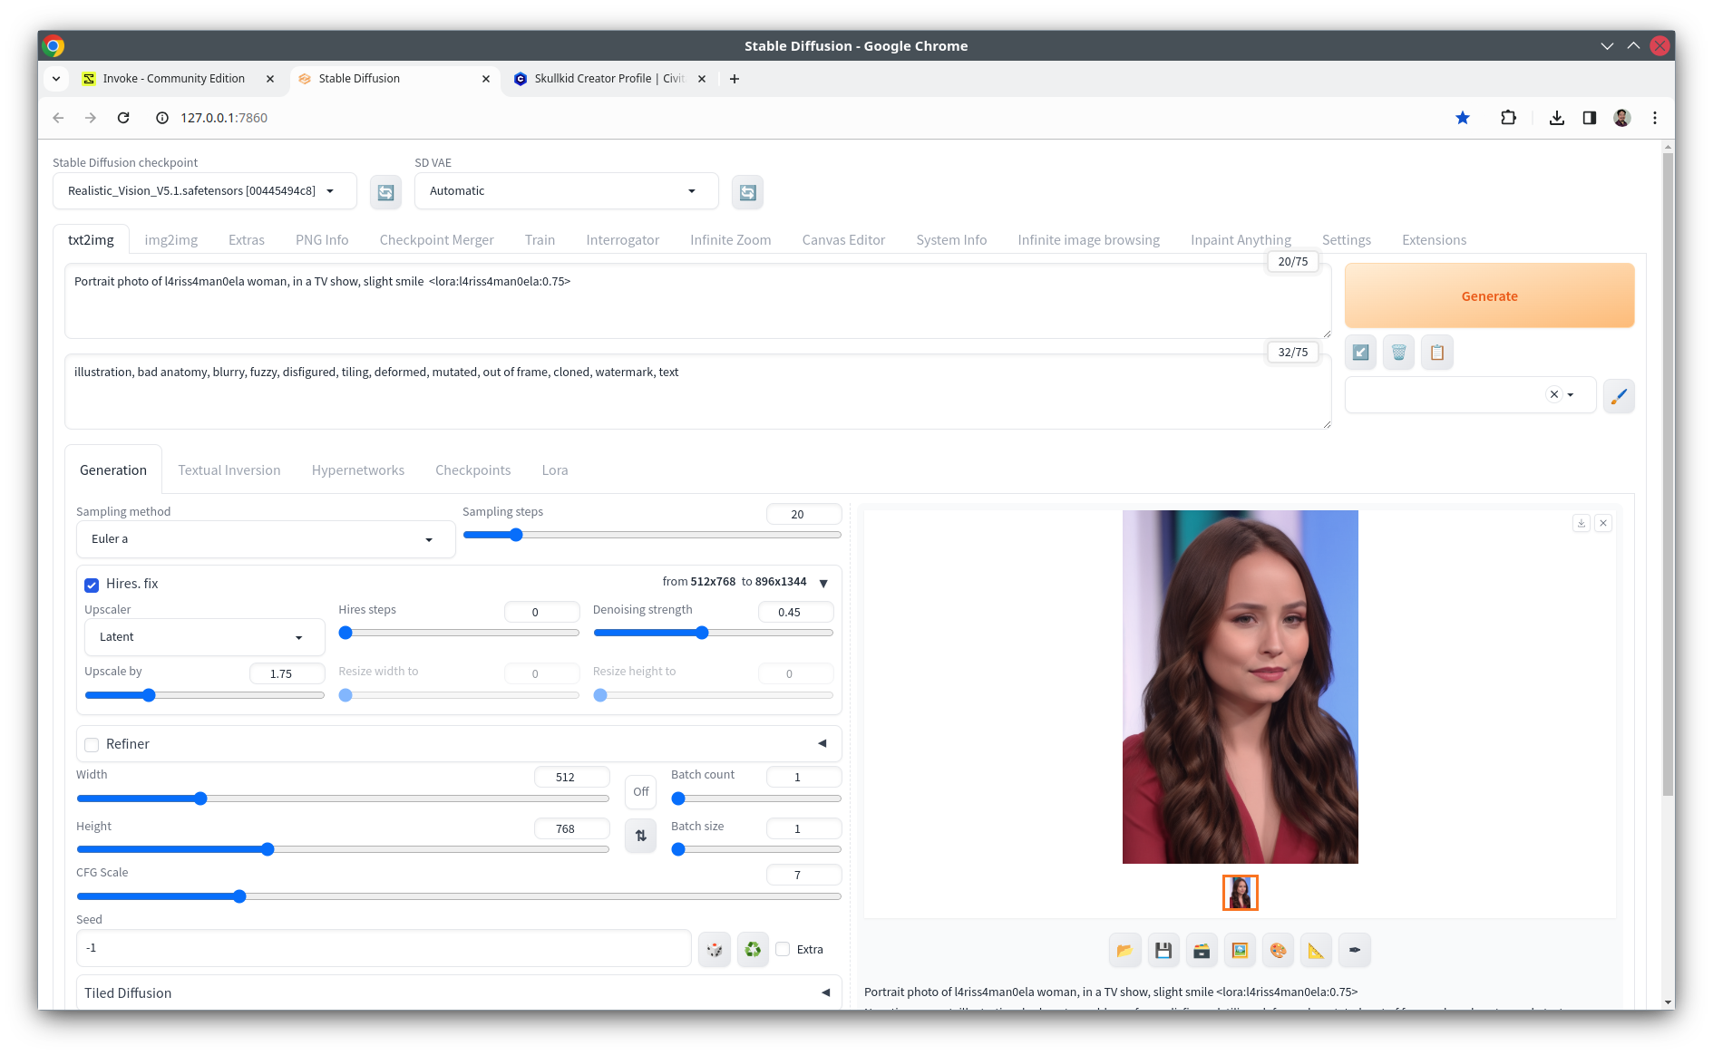Open the Upscaler Latent dropdown
The height and width of the screenshot is (1055, 1713).
tap(205, 637)
